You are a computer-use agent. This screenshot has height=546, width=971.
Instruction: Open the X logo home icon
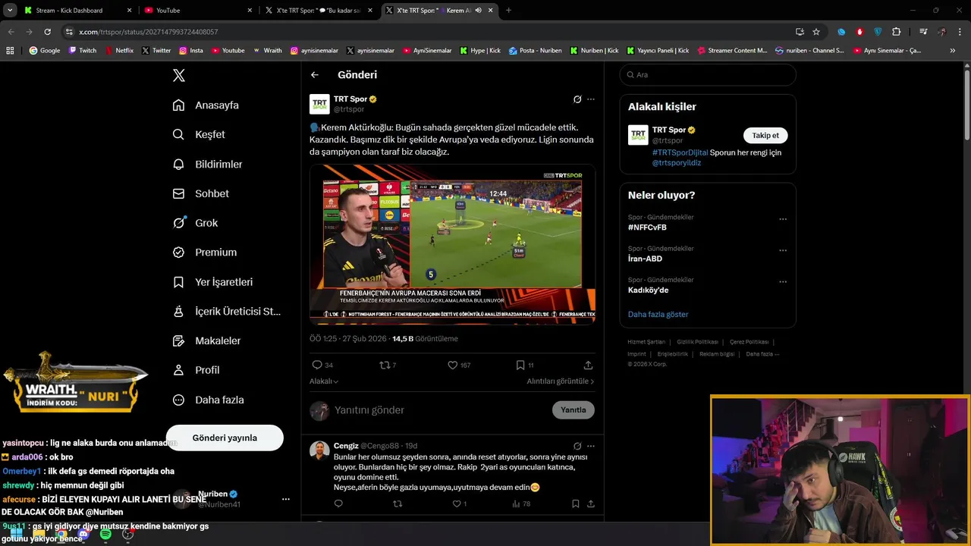click(x=179, y=75)
